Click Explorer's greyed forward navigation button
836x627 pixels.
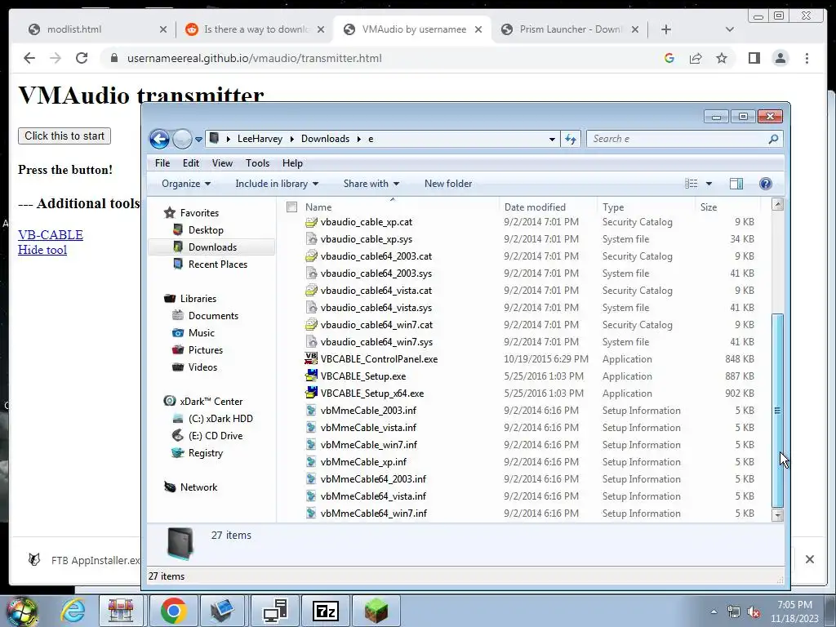182,139
